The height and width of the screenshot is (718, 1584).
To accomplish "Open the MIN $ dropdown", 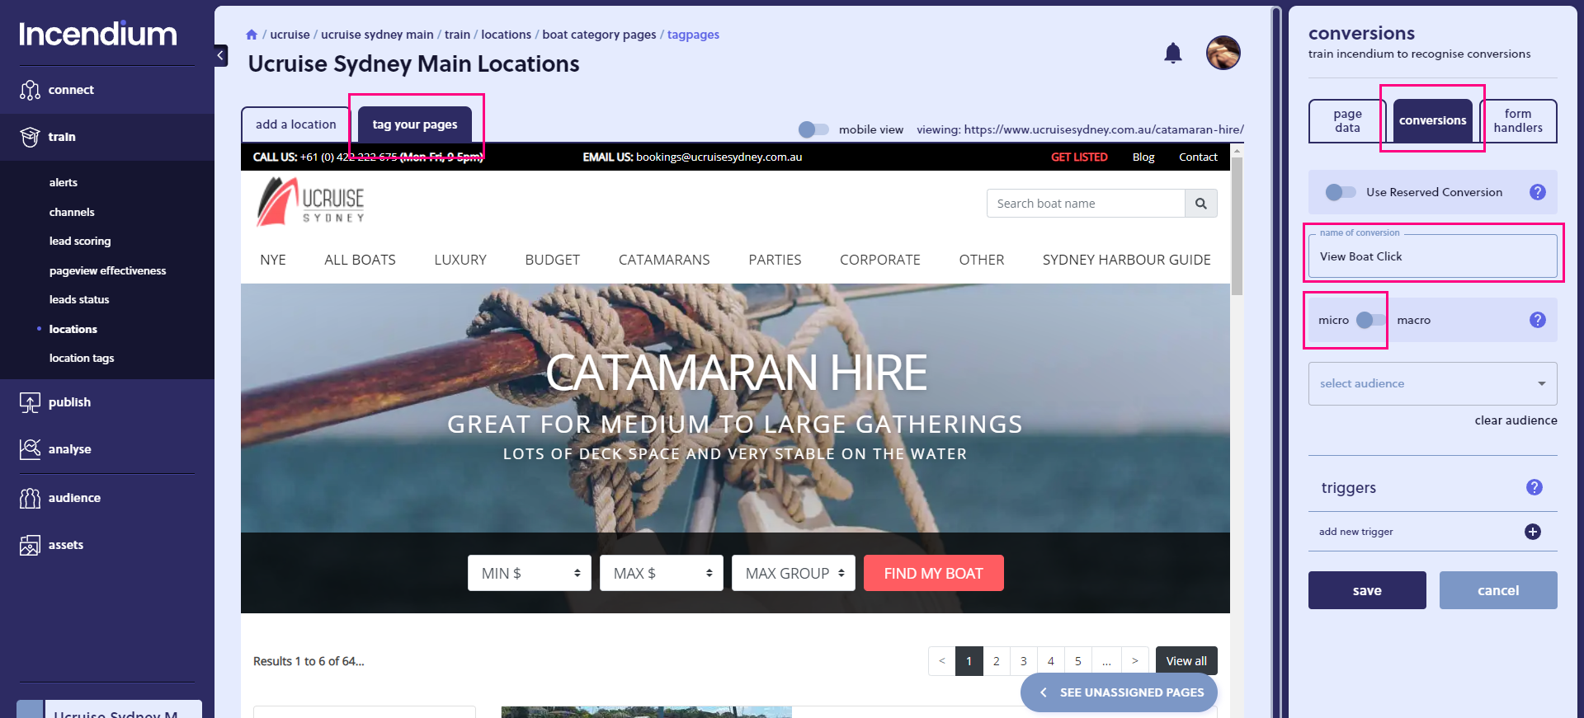I will tap(530, 573).
